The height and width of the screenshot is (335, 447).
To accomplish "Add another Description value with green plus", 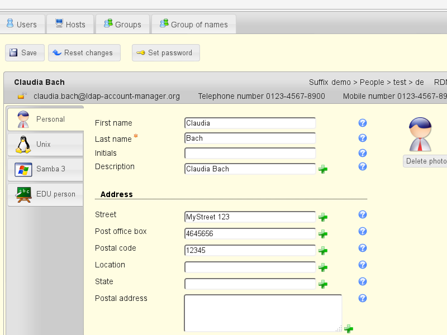I will point(322,169).
